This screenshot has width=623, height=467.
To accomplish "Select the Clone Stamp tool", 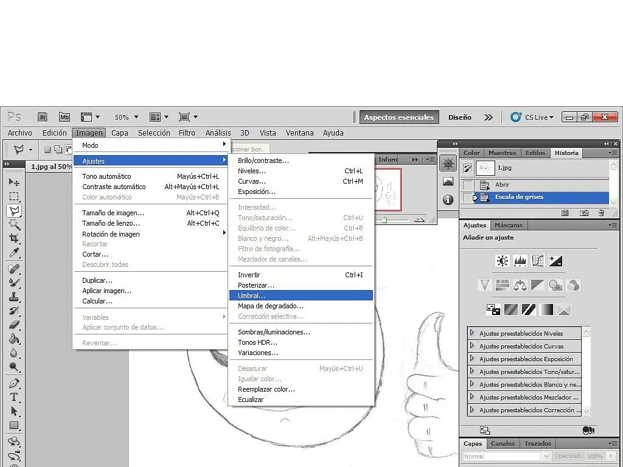I will [14, 297].
